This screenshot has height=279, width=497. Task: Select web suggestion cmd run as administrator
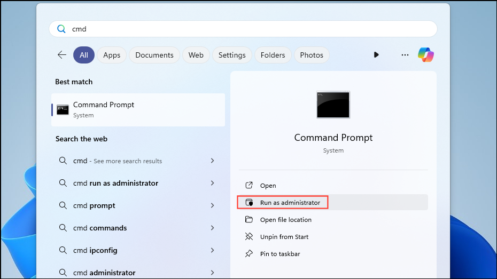pos(138,183)
